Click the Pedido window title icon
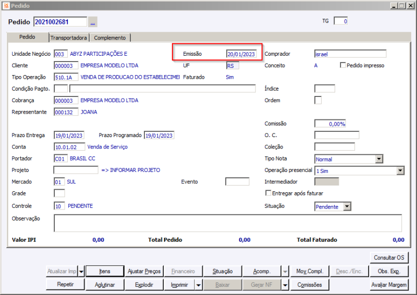Image resolution: width=417 pixels, height=295 pixels. pyautogui.click(x=6, y=6)
